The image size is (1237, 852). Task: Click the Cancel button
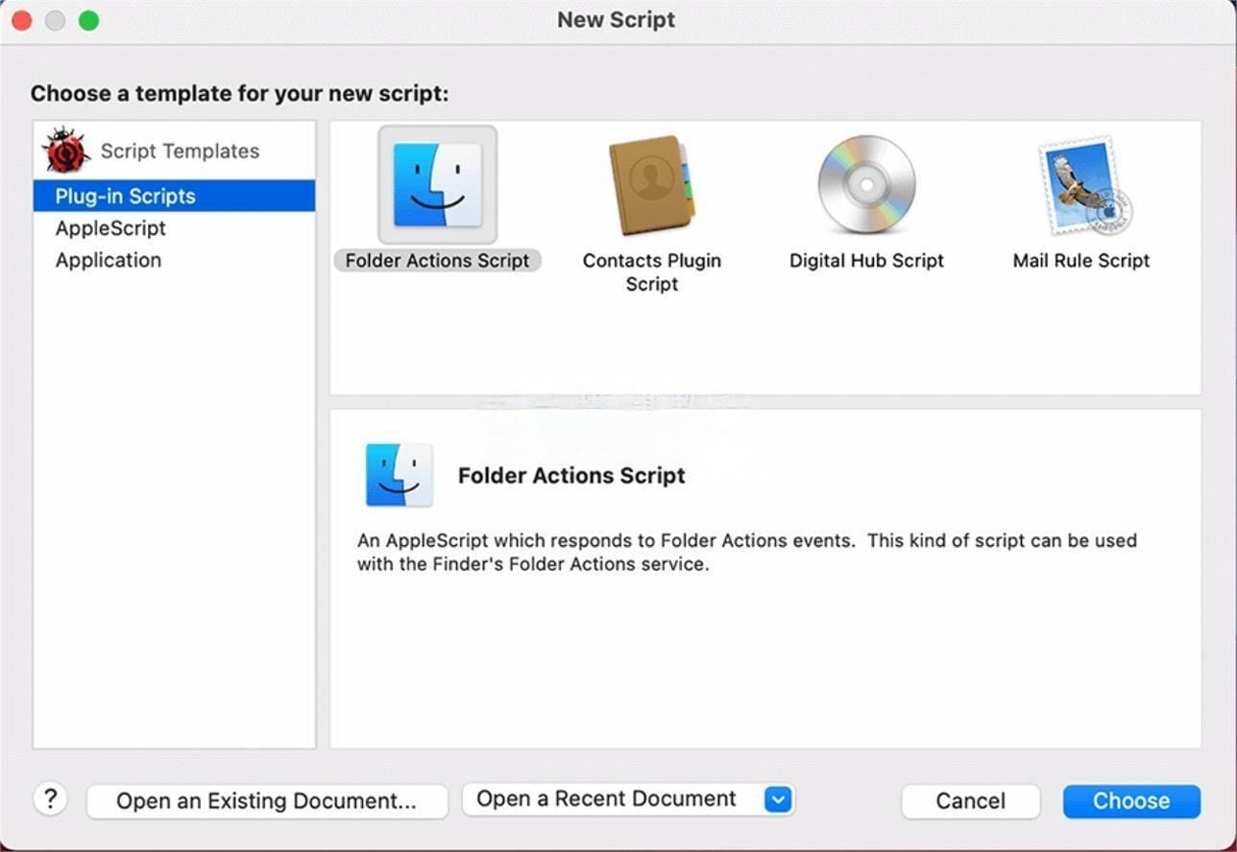tap(971, 801)
